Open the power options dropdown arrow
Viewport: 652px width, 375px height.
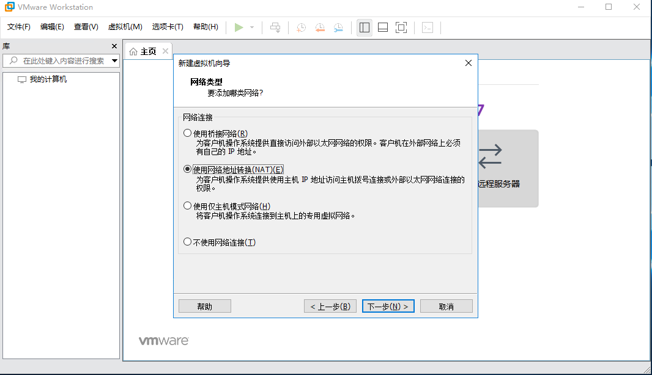coord(252,27)
